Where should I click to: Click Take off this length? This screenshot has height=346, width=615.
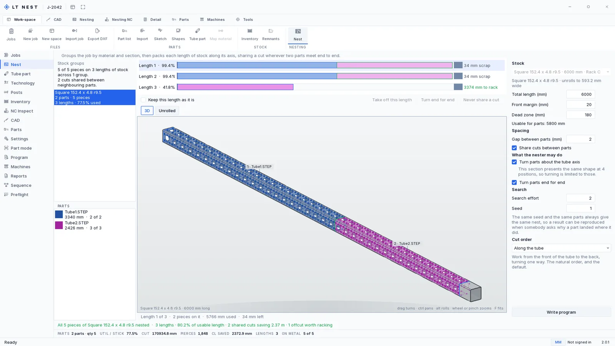[392, 100]
